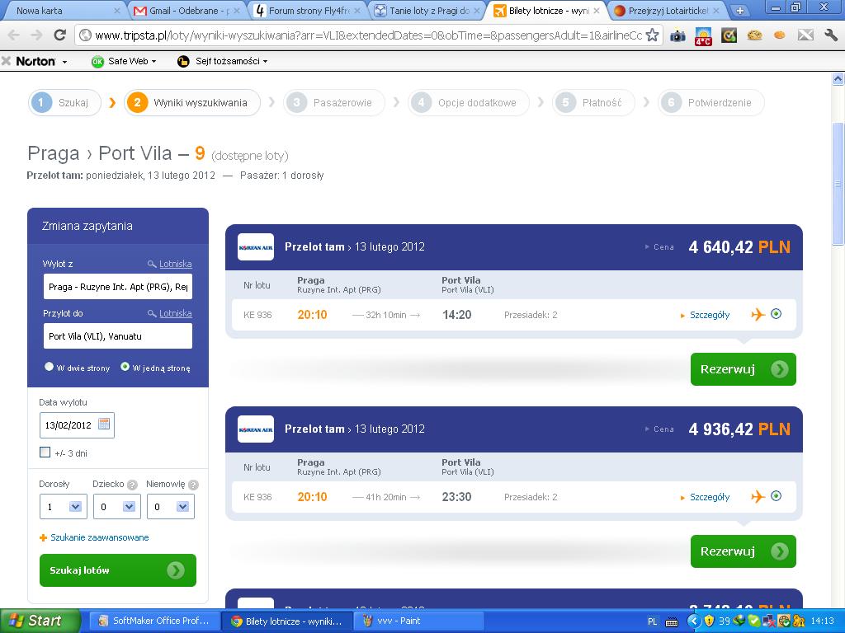Go to step 1 Szukaj
Screen dimensions: 845x633
64,102
